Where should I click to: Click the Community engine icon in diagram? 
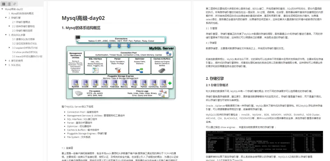click(153, 83)
